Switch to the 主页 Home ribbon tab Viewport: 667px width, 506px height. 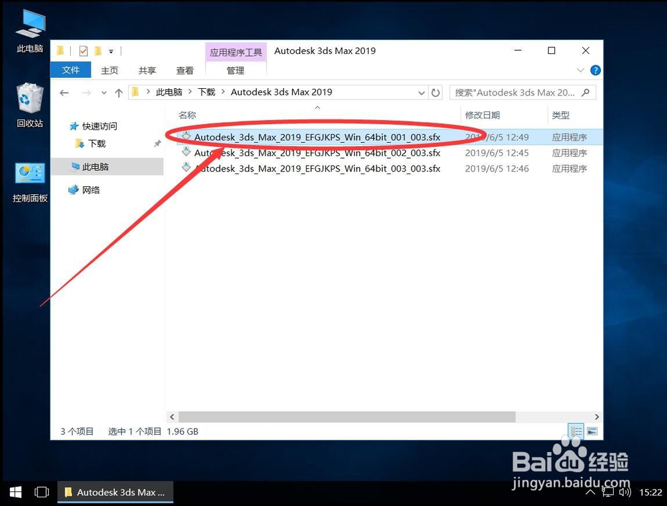[109, 70]
